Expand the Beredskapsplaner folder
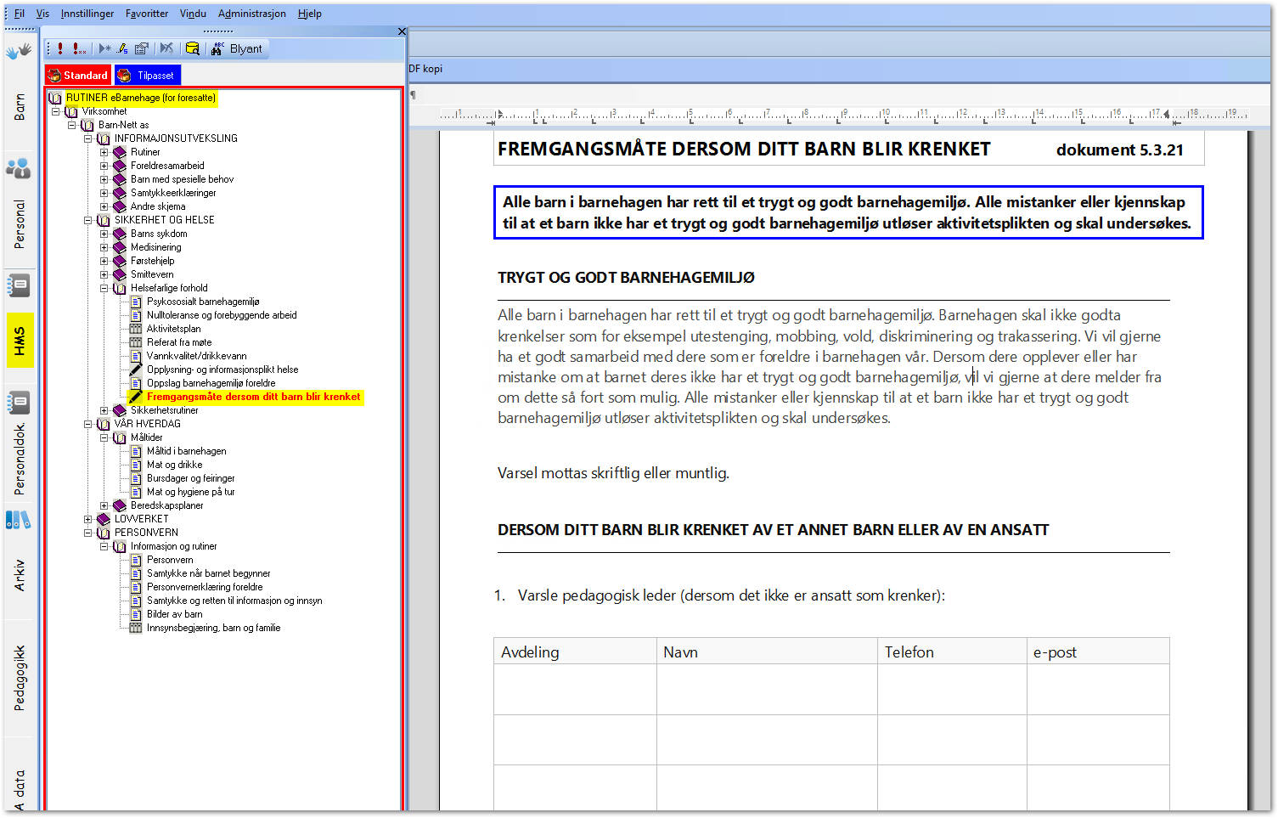 click(104, 505)
